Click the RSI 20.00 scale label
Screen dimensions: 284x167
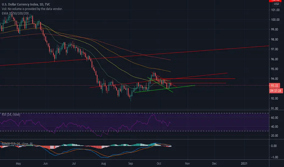274,136
